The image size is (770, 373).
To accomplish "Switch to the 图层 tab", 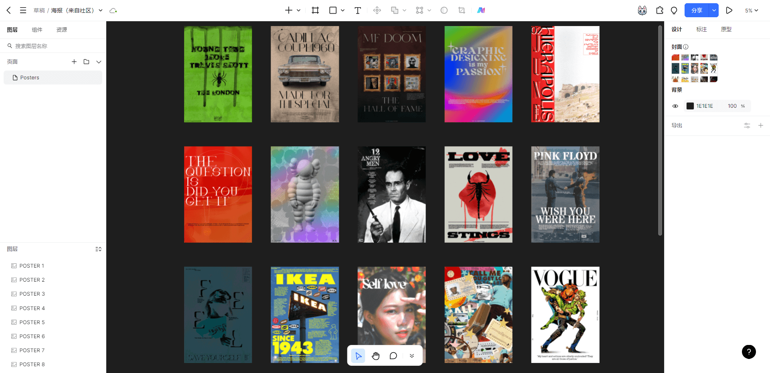I will pos(12,30).
